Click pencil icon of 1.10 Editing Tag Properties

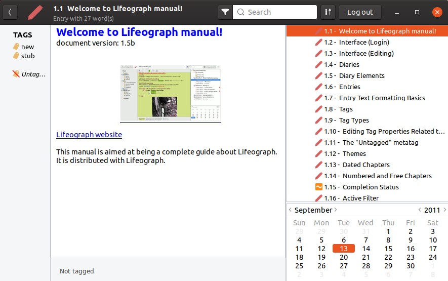coord(318,132)
